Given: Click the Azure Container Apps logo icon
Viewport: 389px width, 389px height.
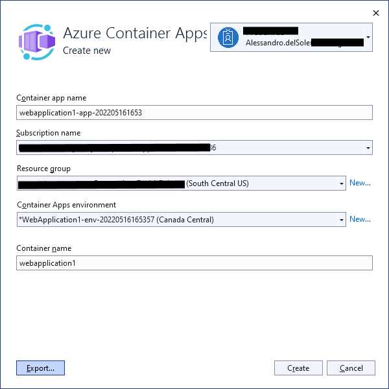Looking at the screenshot, I should [37, 42].
